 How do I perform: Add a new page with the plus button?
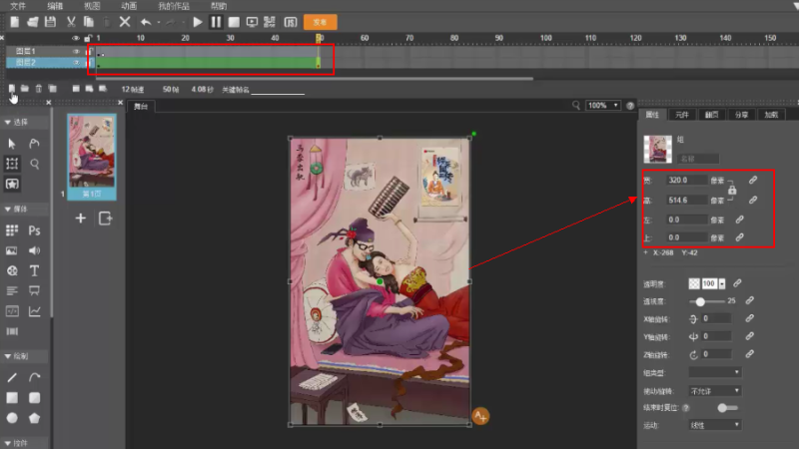81,219
